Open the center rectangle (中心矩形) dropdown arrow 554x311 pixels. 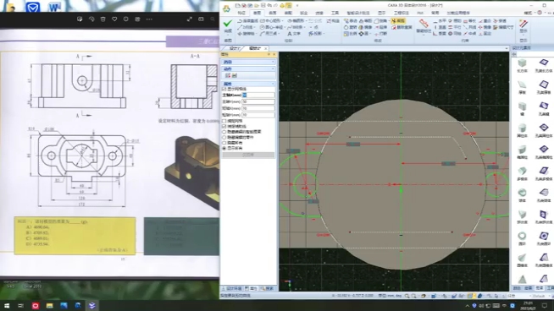[282, 21]
